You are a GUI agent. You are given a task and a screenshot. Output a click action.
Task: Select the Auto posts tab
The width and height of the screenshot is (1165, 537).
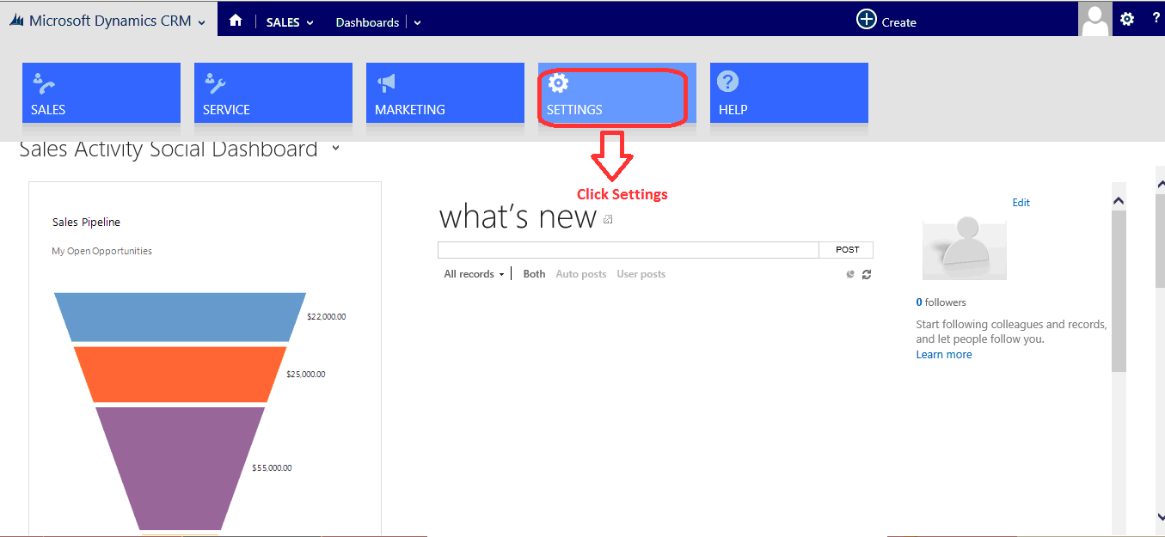point(581,274)
